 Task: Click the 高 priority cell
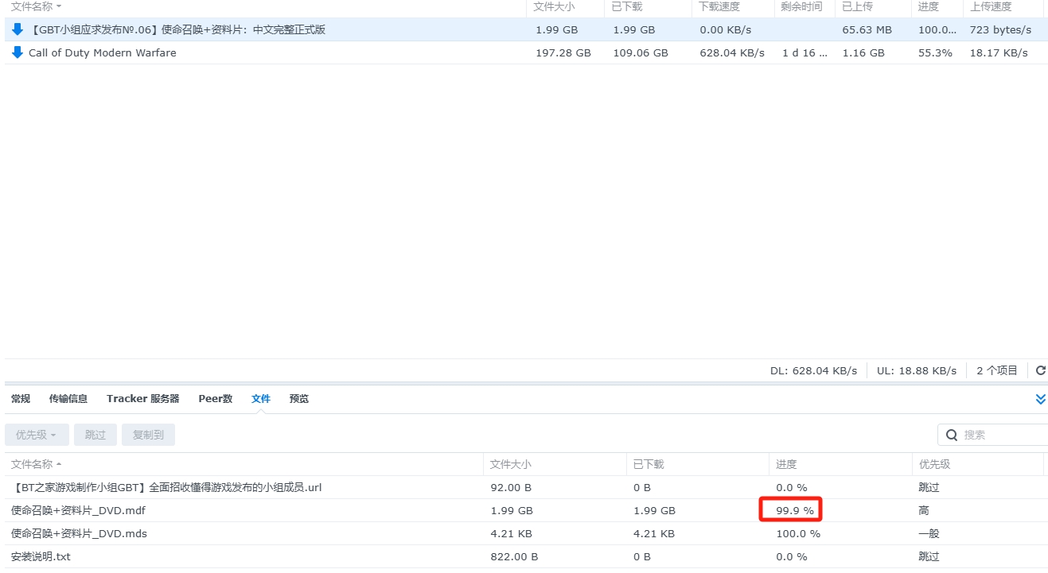[x=924, y=510]
